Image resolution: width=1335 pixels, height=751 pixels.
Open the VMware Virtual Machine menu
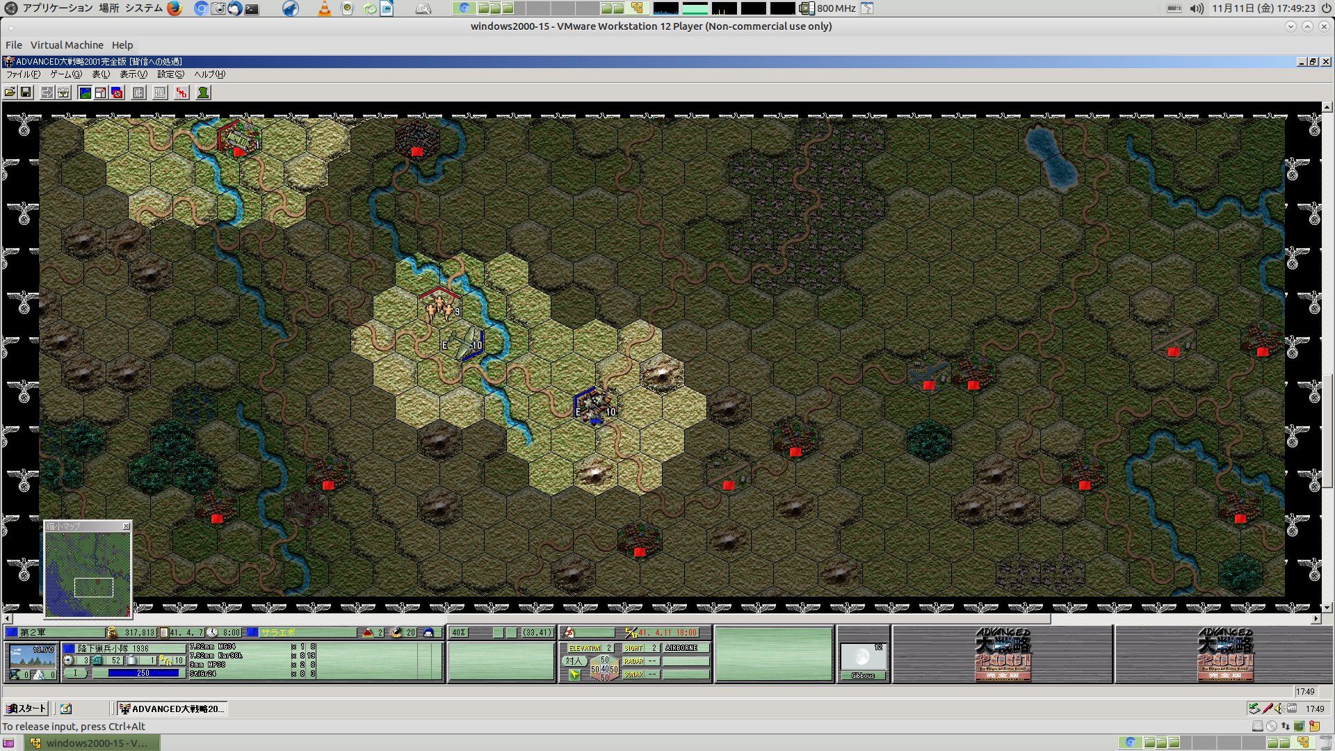(x=67, y=45)
